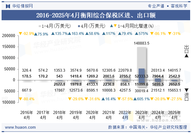
Task: Click the data source text 中国海关，华经产业研究院整理
Action: [x=158, y=127]
